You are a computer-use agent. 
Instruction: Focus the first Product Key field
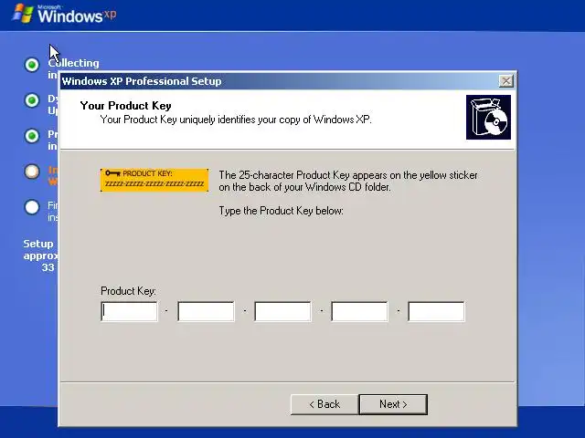(x=129, y=311)
